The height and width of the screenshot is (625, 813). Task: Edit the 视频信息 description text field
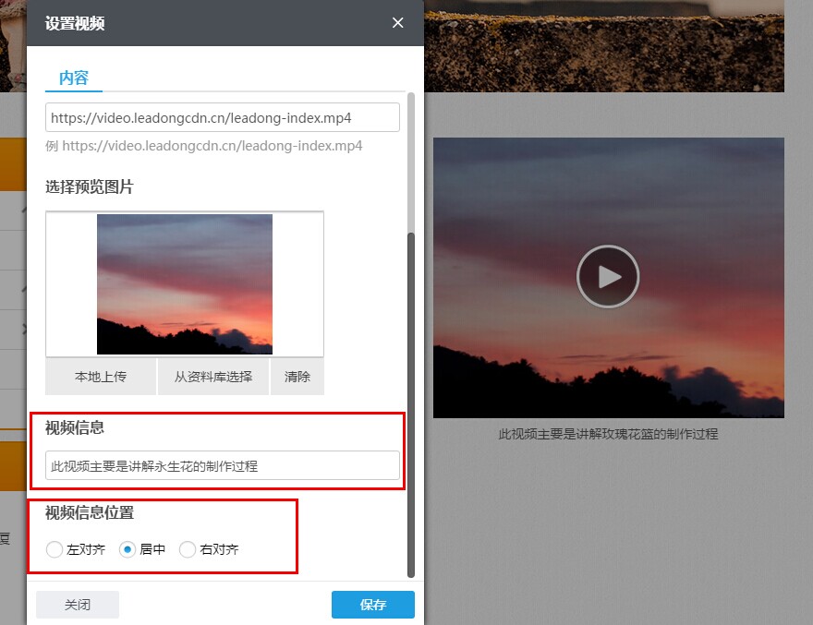[x=220, y=466]
